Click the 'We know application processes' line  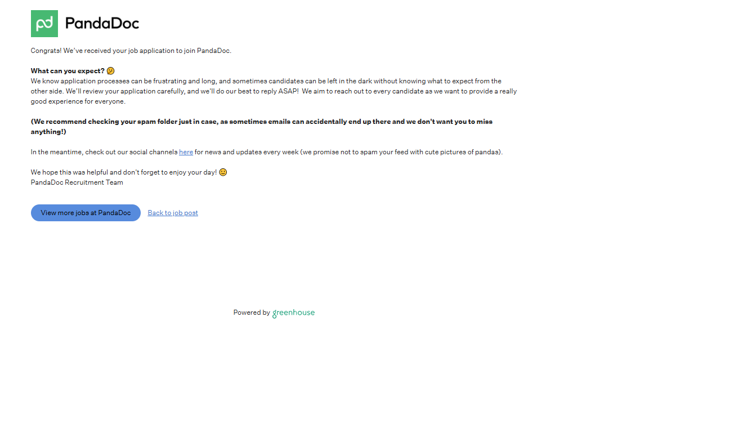point(266,81)
